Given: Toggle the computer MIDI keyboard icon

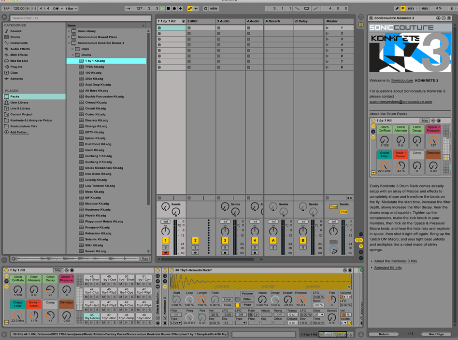Looking at the screenshot, I should coord(403,9).
